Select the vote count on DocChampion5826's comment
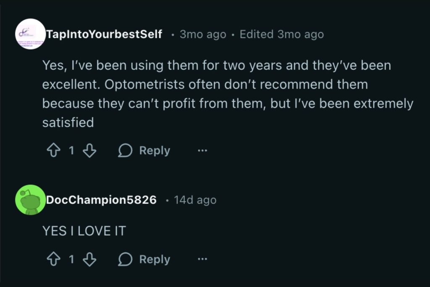 [71, 259]
